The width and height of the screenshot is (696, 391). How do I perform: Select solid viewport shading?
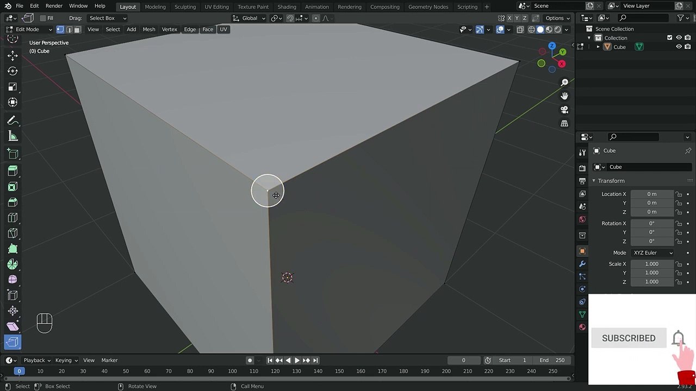click(x=540, y=29)
